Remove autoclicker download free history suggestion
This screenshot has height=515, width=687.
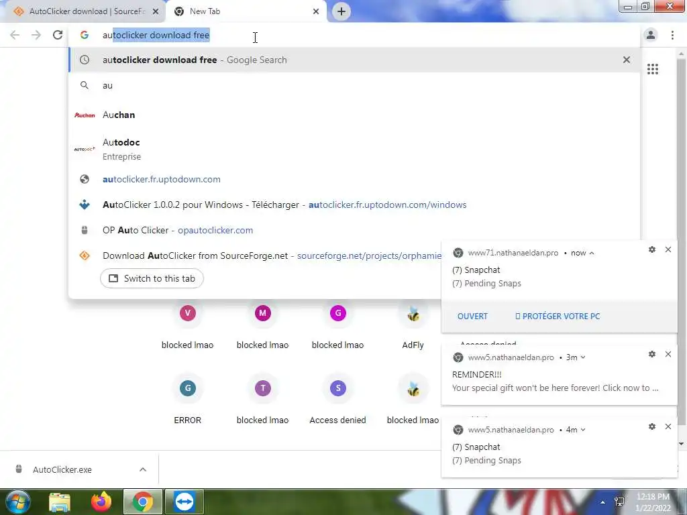[627, 60]
